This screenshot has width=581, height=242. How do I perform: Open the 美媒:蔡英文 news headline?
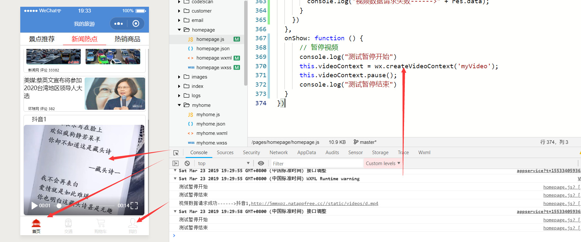tap(53, 88)
